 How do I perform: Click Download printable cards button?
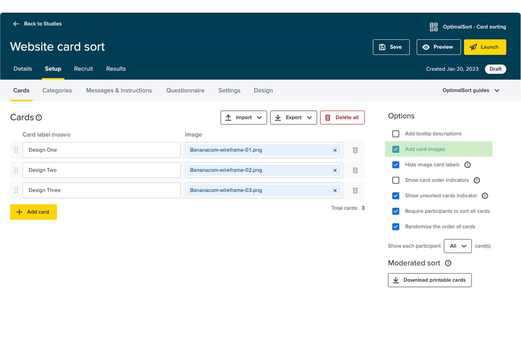click(x=430, y=280)
